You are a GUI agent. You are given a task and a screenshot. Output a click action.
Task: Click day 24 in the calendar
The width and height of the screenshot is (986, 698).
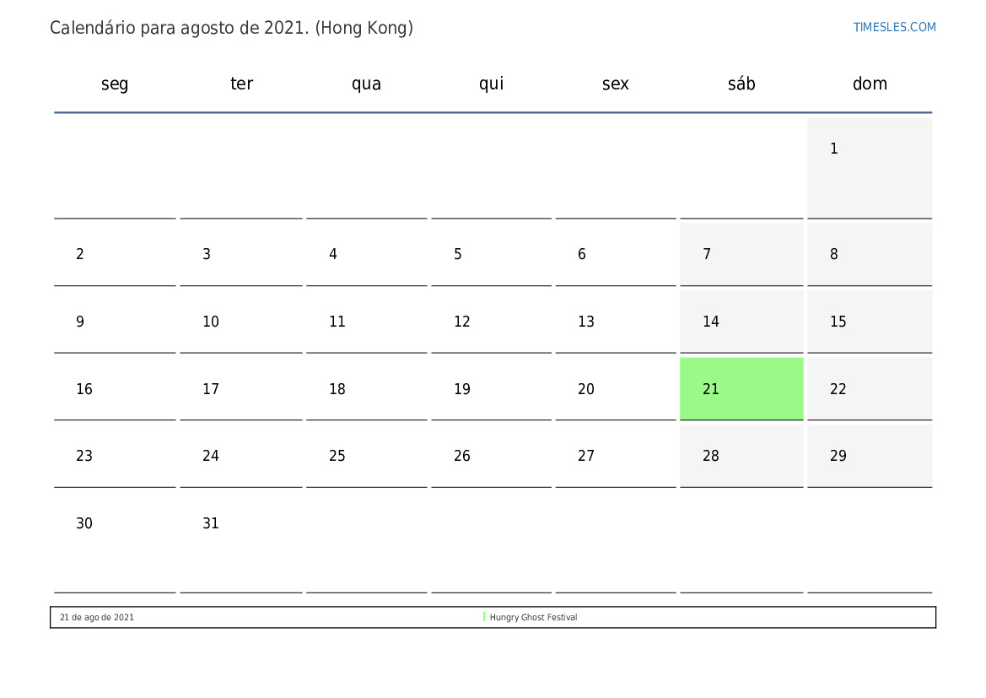[x=241, y=457]
